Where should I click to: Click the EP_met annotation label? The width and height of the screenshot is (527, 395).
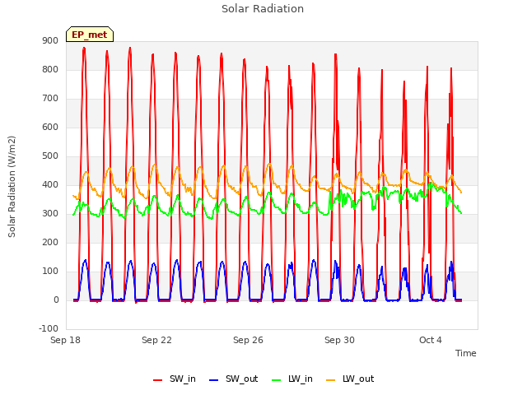90,35
